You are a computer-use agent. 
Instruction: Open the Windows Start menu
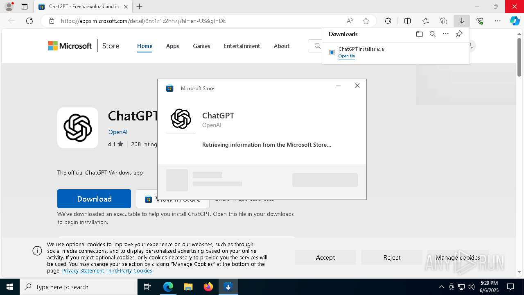tap(10, 287)
